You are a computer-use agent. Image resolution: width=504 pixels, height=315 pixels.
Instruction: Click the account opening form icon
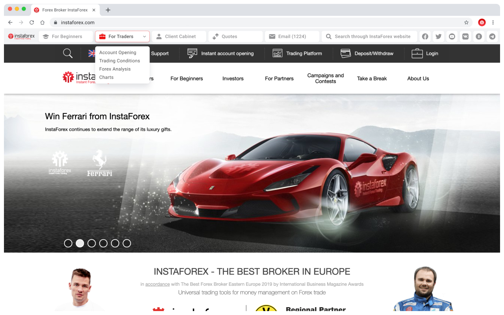(x=192, y=53)
